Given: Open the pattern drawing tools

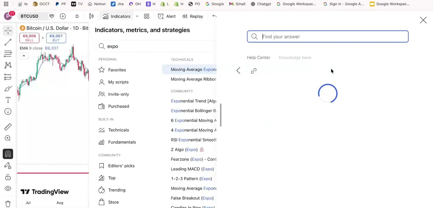Looking at the screenshot, I should 8,65.
